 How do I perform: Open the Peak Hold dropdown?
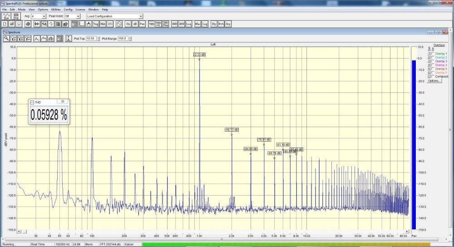coord(78,16)
